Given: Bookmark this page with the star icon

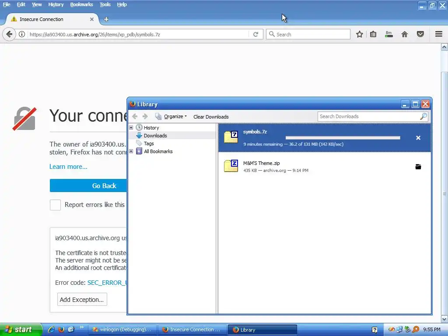Looking at the screenshot, I should [x=360, y=35].
